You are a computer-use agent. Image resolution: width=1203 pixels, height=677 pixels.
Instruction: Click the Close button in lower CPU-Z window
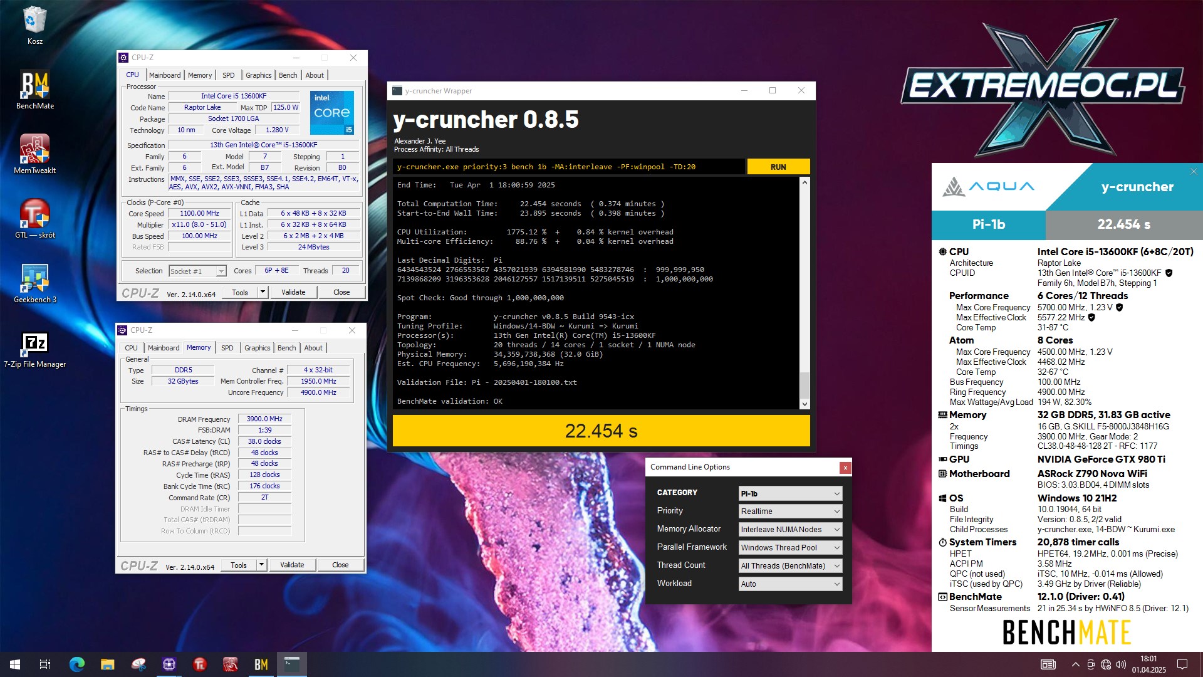pos(340,565)
